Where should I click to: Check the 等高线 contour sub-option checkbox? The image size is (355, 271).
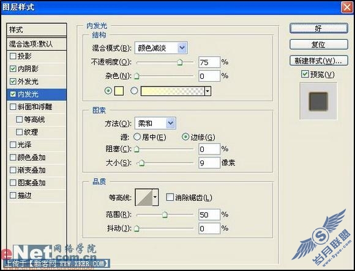[19, 119]
